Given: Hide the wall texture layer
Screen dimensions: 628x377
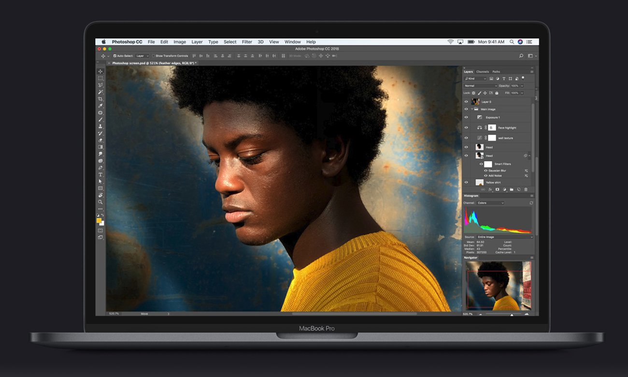Looking at the screenshot, I should pos(466,138).
